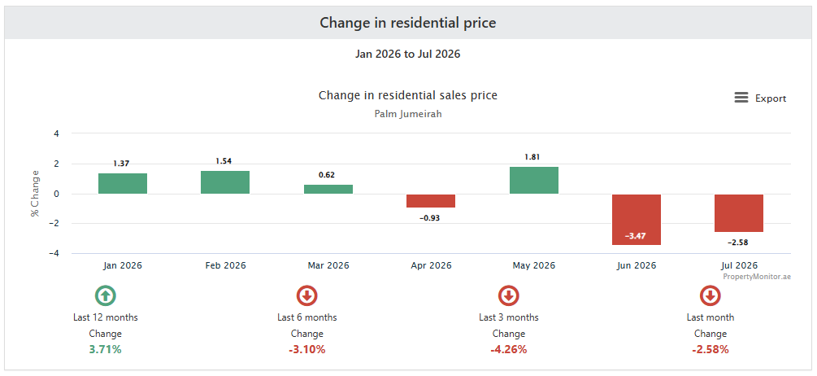Click the Change in residential price header
The height and width of the screenshot is (376, 817).
(x=408, y=23)
